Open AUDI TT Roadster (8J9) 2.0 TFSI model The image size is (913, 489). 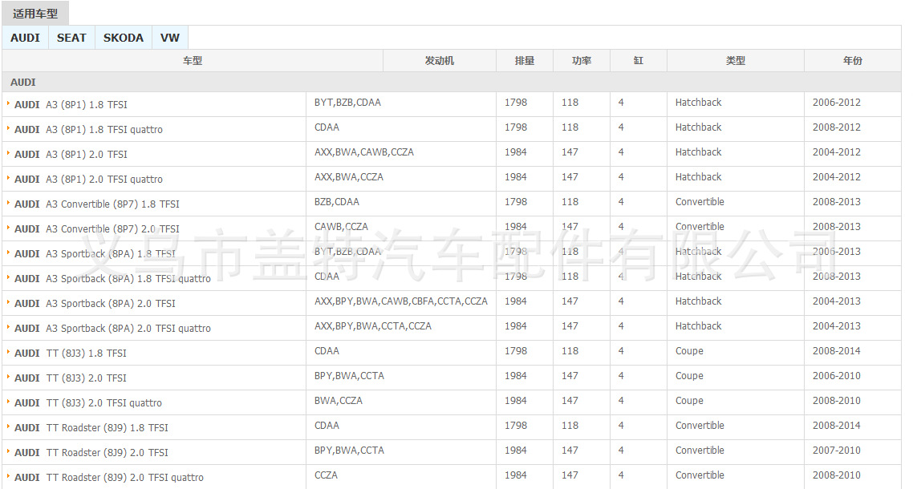click(91, 452)
